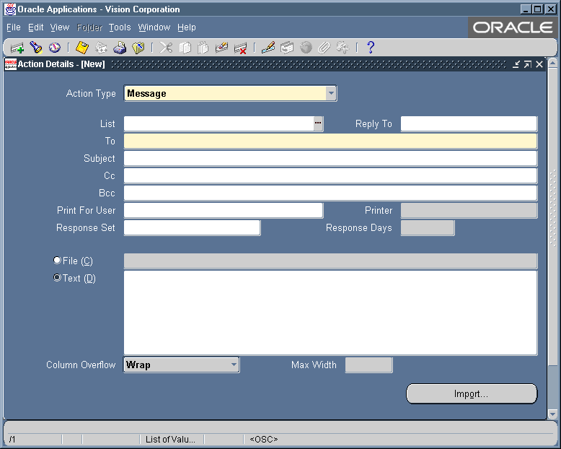
Task: Click the Oracle Applications title bar icon
Action: [10, 9]
